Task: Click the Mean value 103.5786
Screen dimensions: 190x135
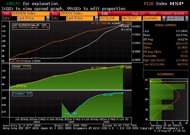Action: pos(182,35)
